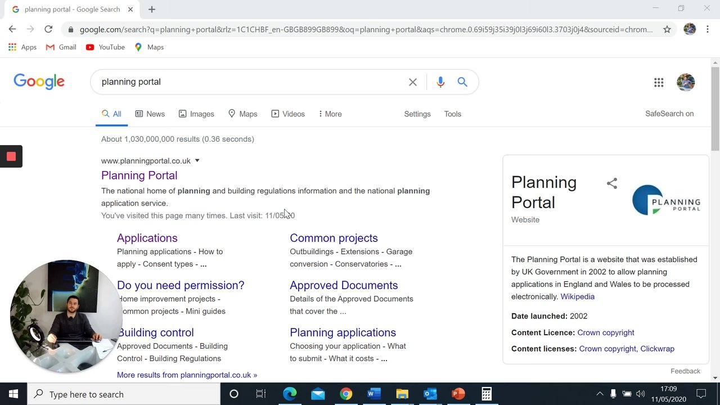720x405 pixels.
Task: Open search Settings menu
Action: tap(417, 114)
